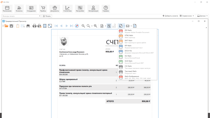The height and width of the screenshot is (118, 210).
Task: Click the 560,00 ₽ amount cell
Action: coord(147,87)
